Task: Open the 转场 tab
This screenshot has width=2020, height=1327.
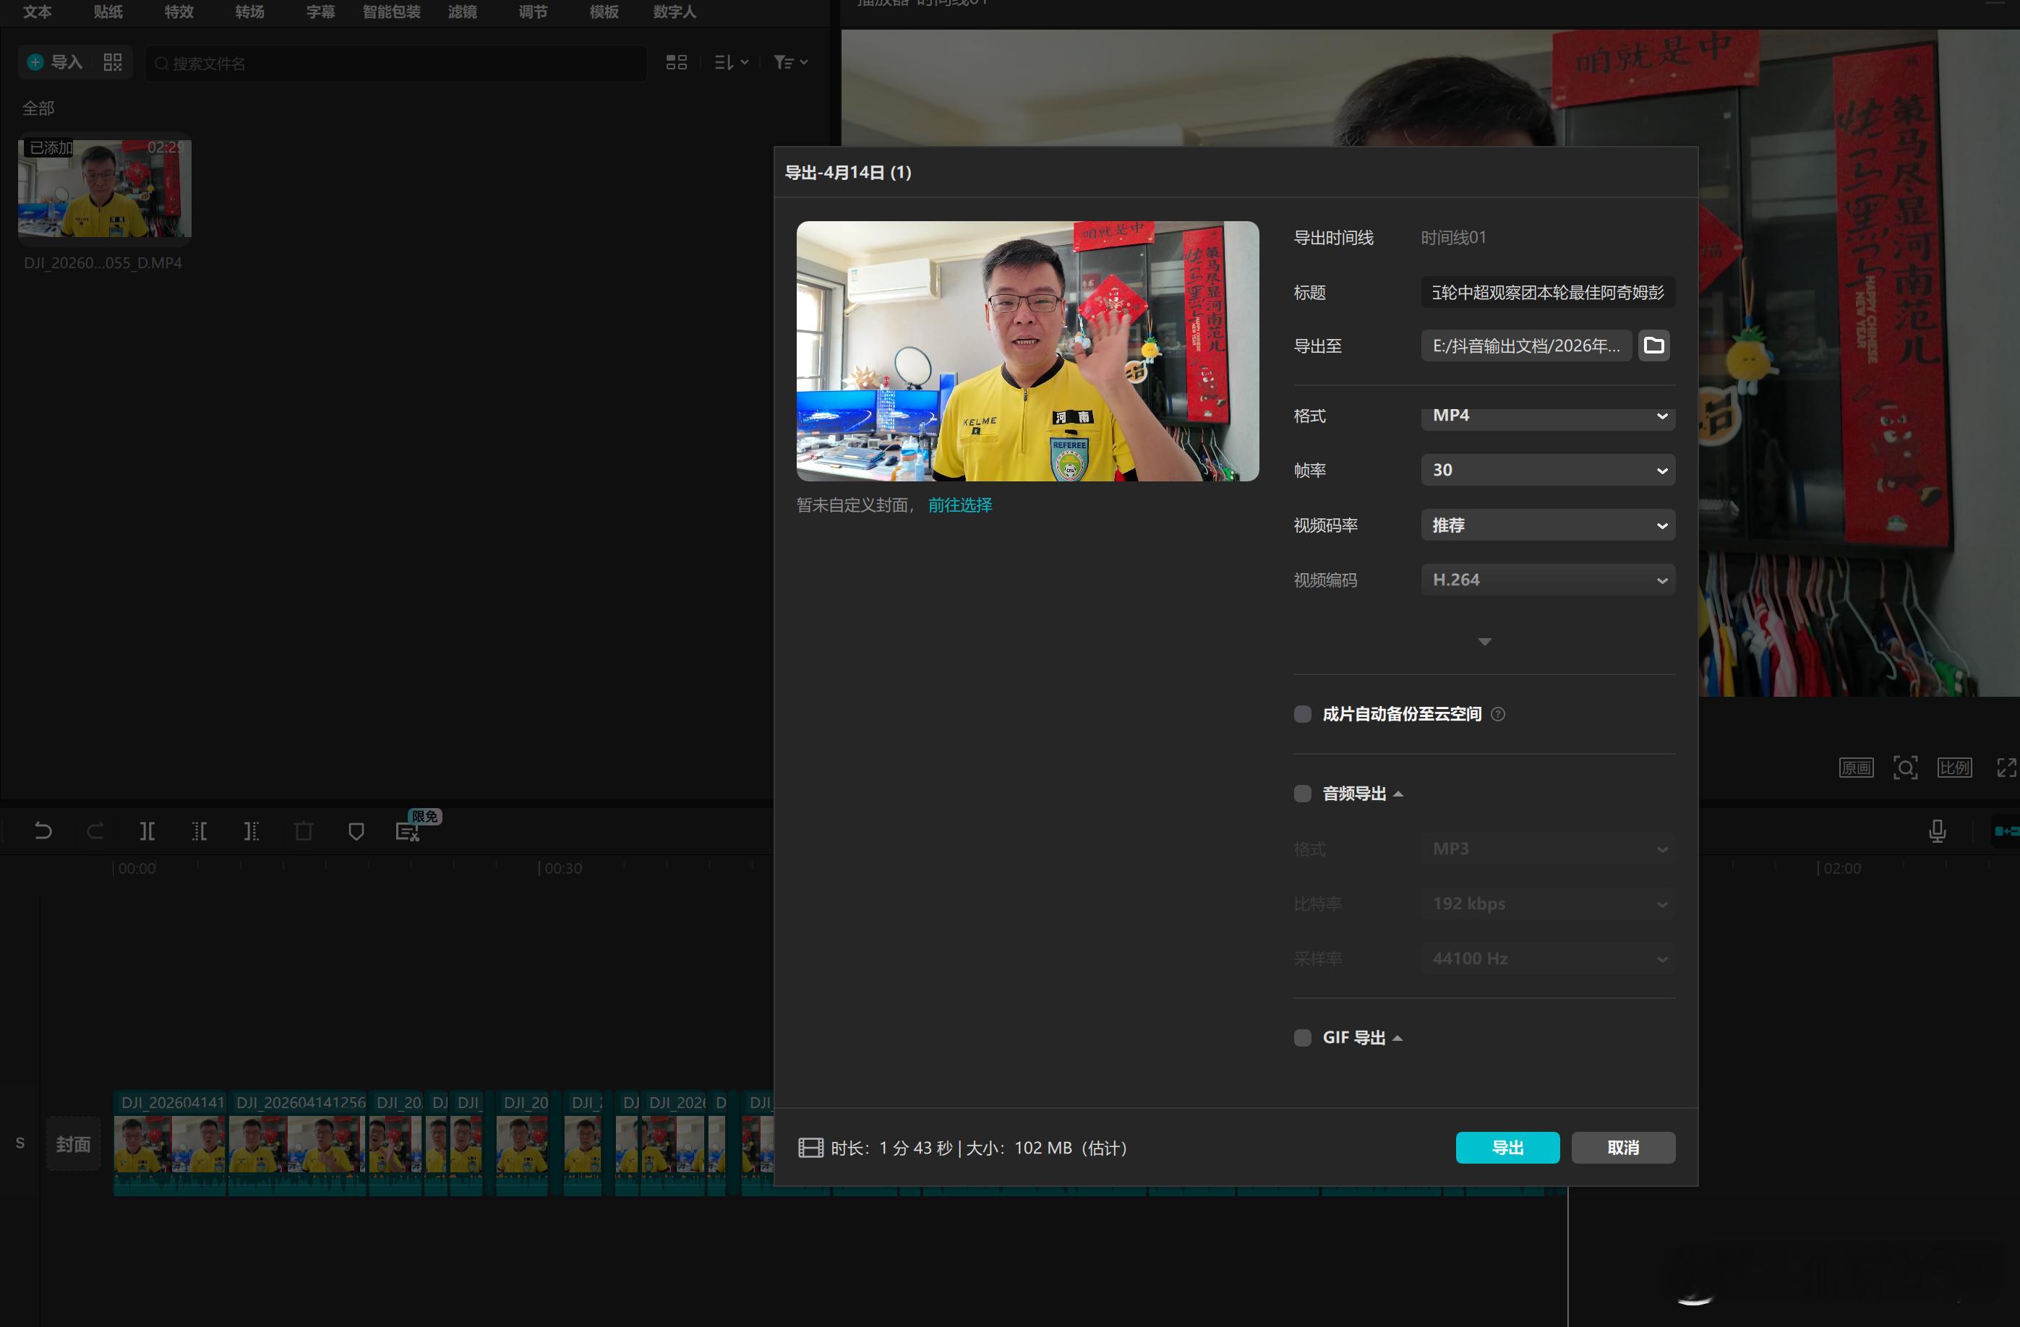Action: pyautogui.click(x=249, y=12)
